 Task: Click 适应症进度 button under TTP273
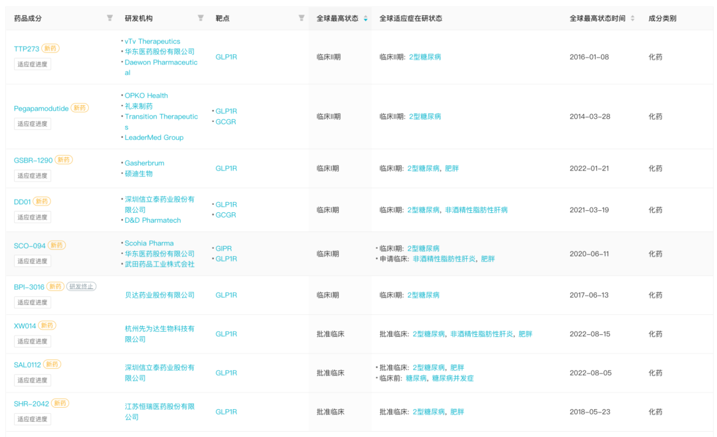[33, 64]
